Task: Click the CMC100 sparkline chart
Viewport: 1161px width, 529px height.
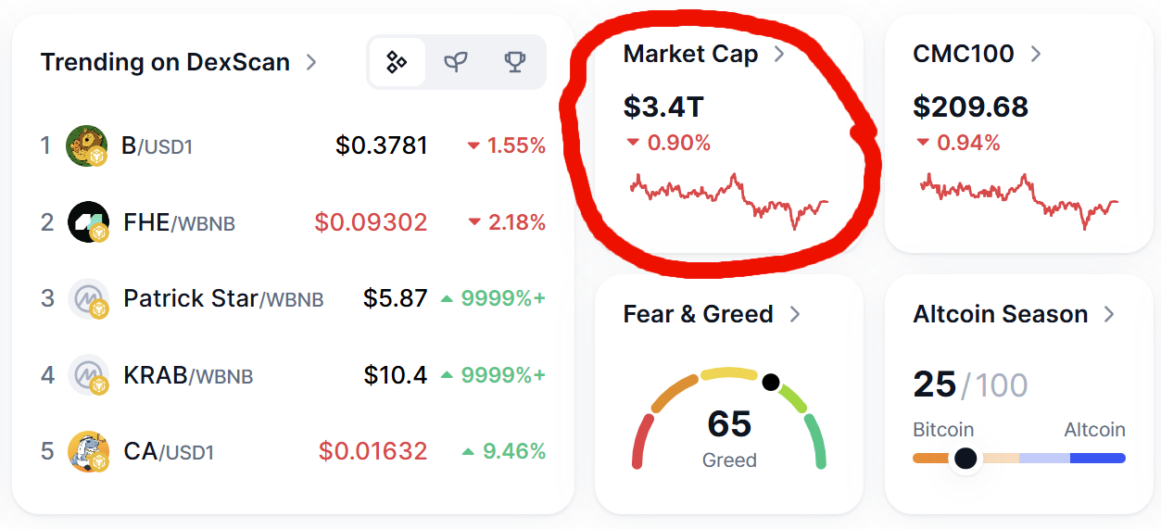Action: pyautogui.click(x=1019, y=199)
